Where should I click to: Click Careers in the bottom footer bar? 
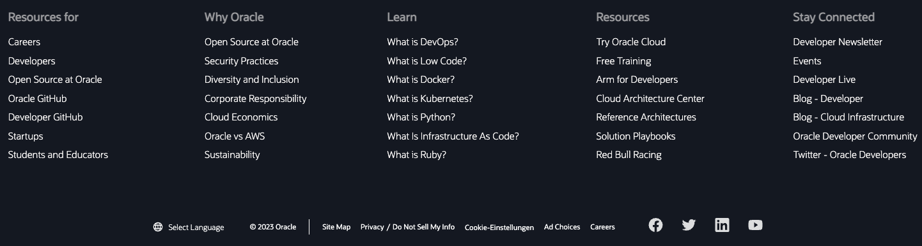(x=602, y=227)
